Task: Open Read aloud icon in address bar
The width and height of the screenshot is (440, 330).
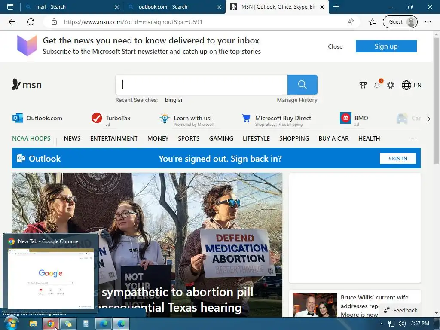Action: click(351, 22)
